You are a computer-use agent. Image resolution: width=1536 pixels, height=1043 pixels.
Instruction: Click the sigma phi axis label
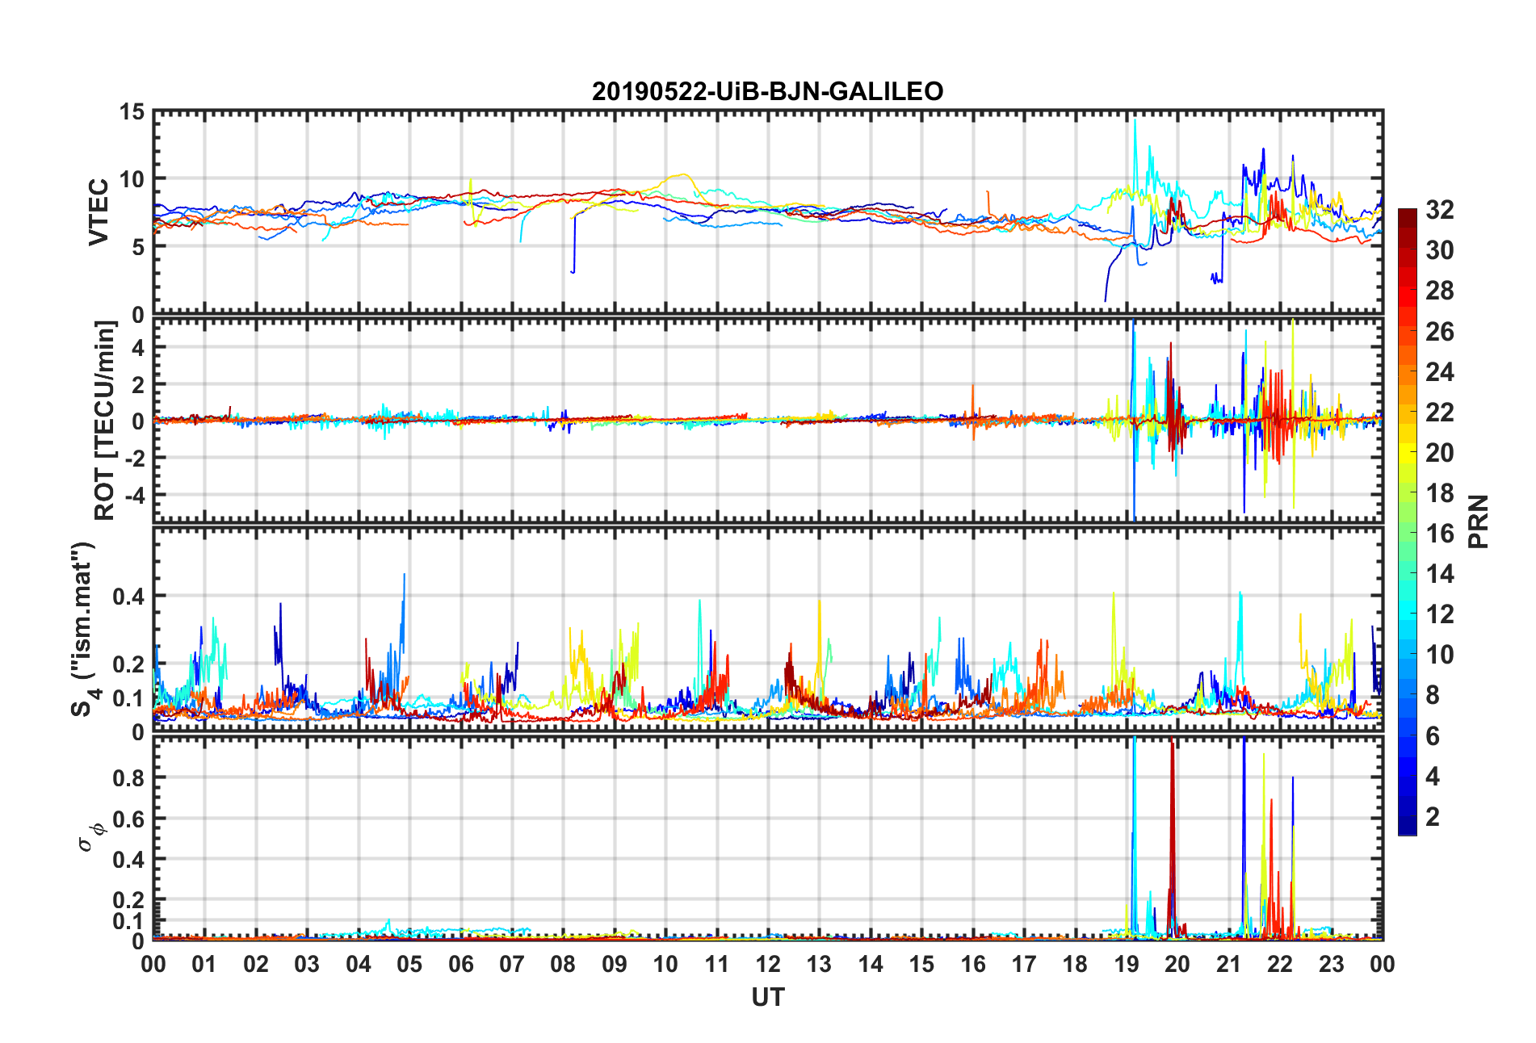(x=90, y=837)
